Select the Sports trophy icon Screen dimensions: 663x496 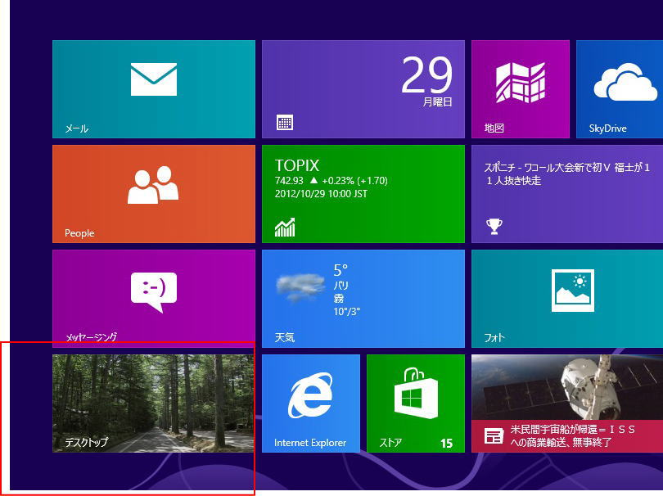tap(494, 226)
